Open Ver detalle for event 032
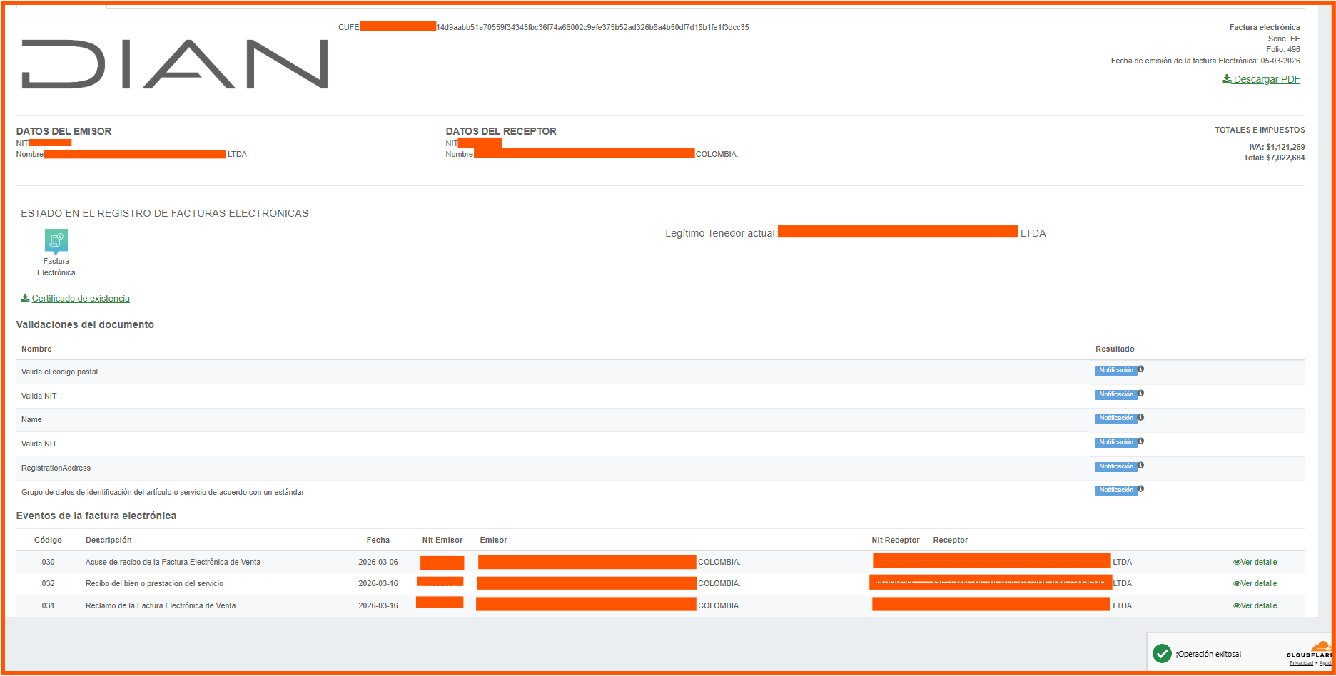1336x676 pixels. coord(1255,583)
